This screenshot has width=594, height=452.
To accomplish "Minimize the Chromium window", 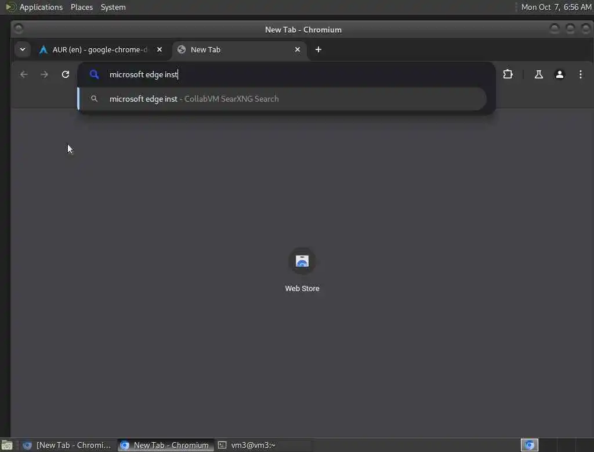I will click(x=554, y=29).
